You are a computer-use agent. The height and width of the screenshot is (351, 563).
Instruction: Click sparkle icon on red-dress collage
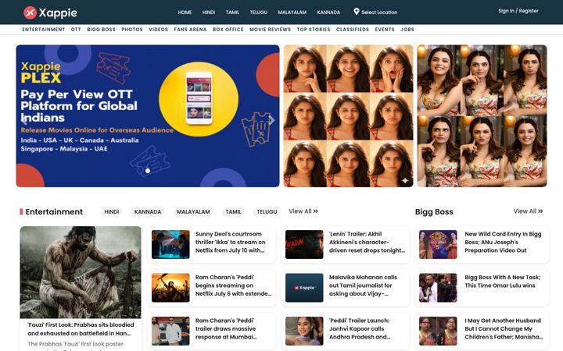405,180
